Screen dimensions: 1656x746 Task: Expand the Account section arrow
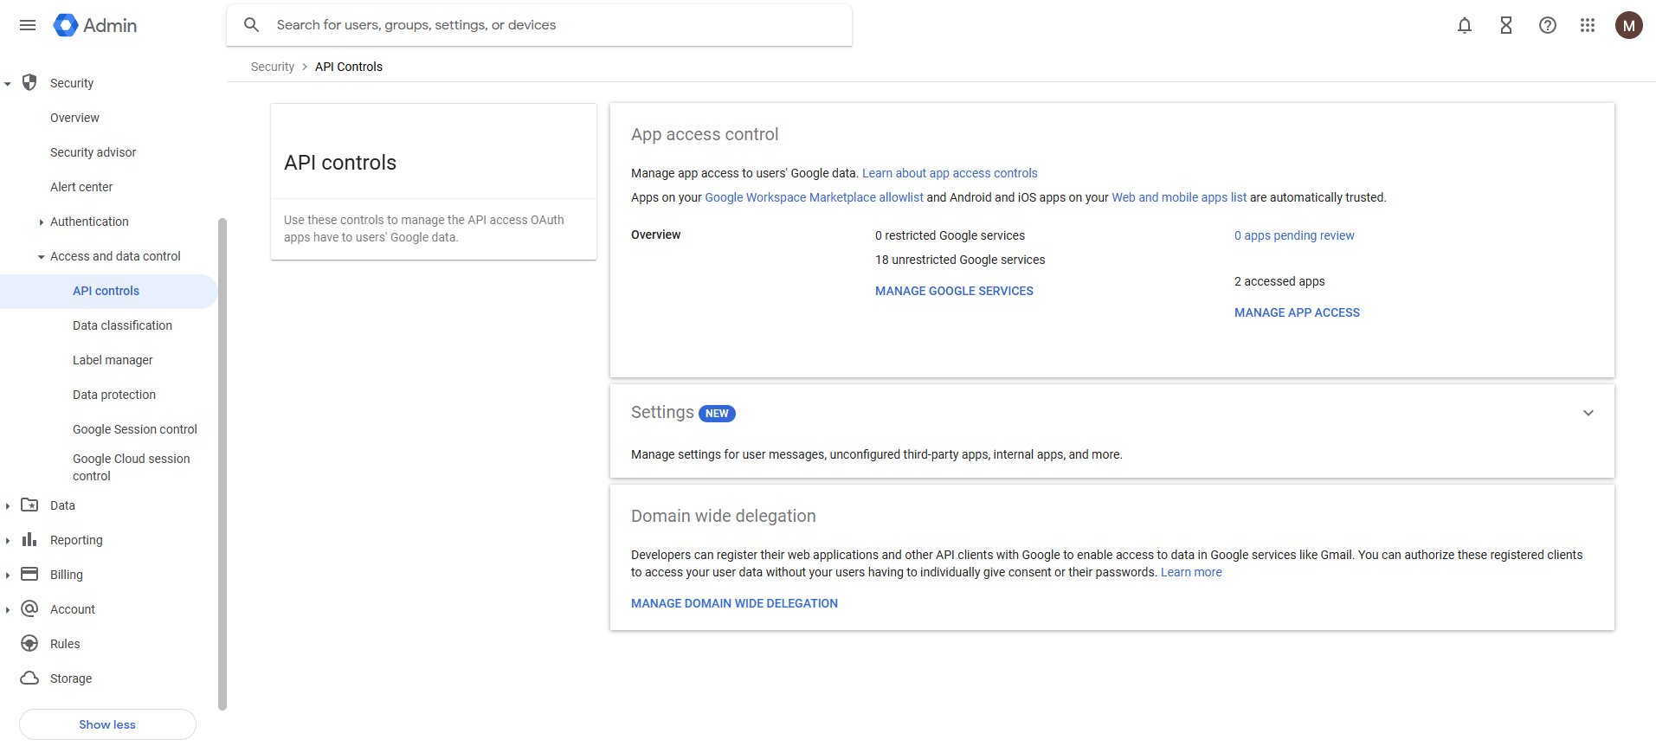[x=8, y=610]
